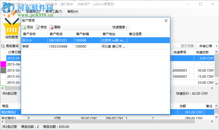Click 订单日期 column header
This screenshot has height=130, width=219.
[x=14, y=52]
